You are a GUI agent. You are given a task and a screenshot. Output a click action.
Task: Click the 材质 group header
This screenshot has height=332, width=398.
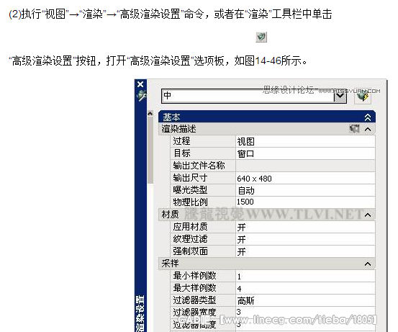pos(267,215)
